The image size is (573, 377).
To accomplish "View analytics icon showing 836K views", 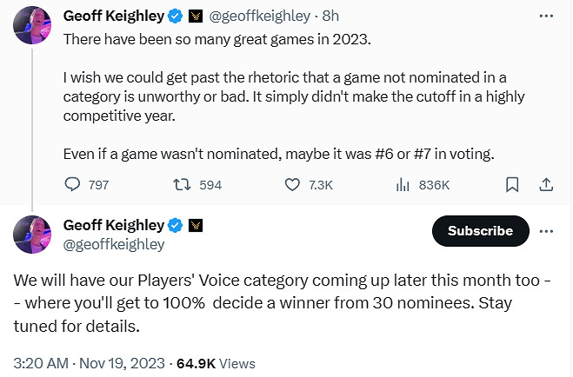I will [x=403, y=184].
